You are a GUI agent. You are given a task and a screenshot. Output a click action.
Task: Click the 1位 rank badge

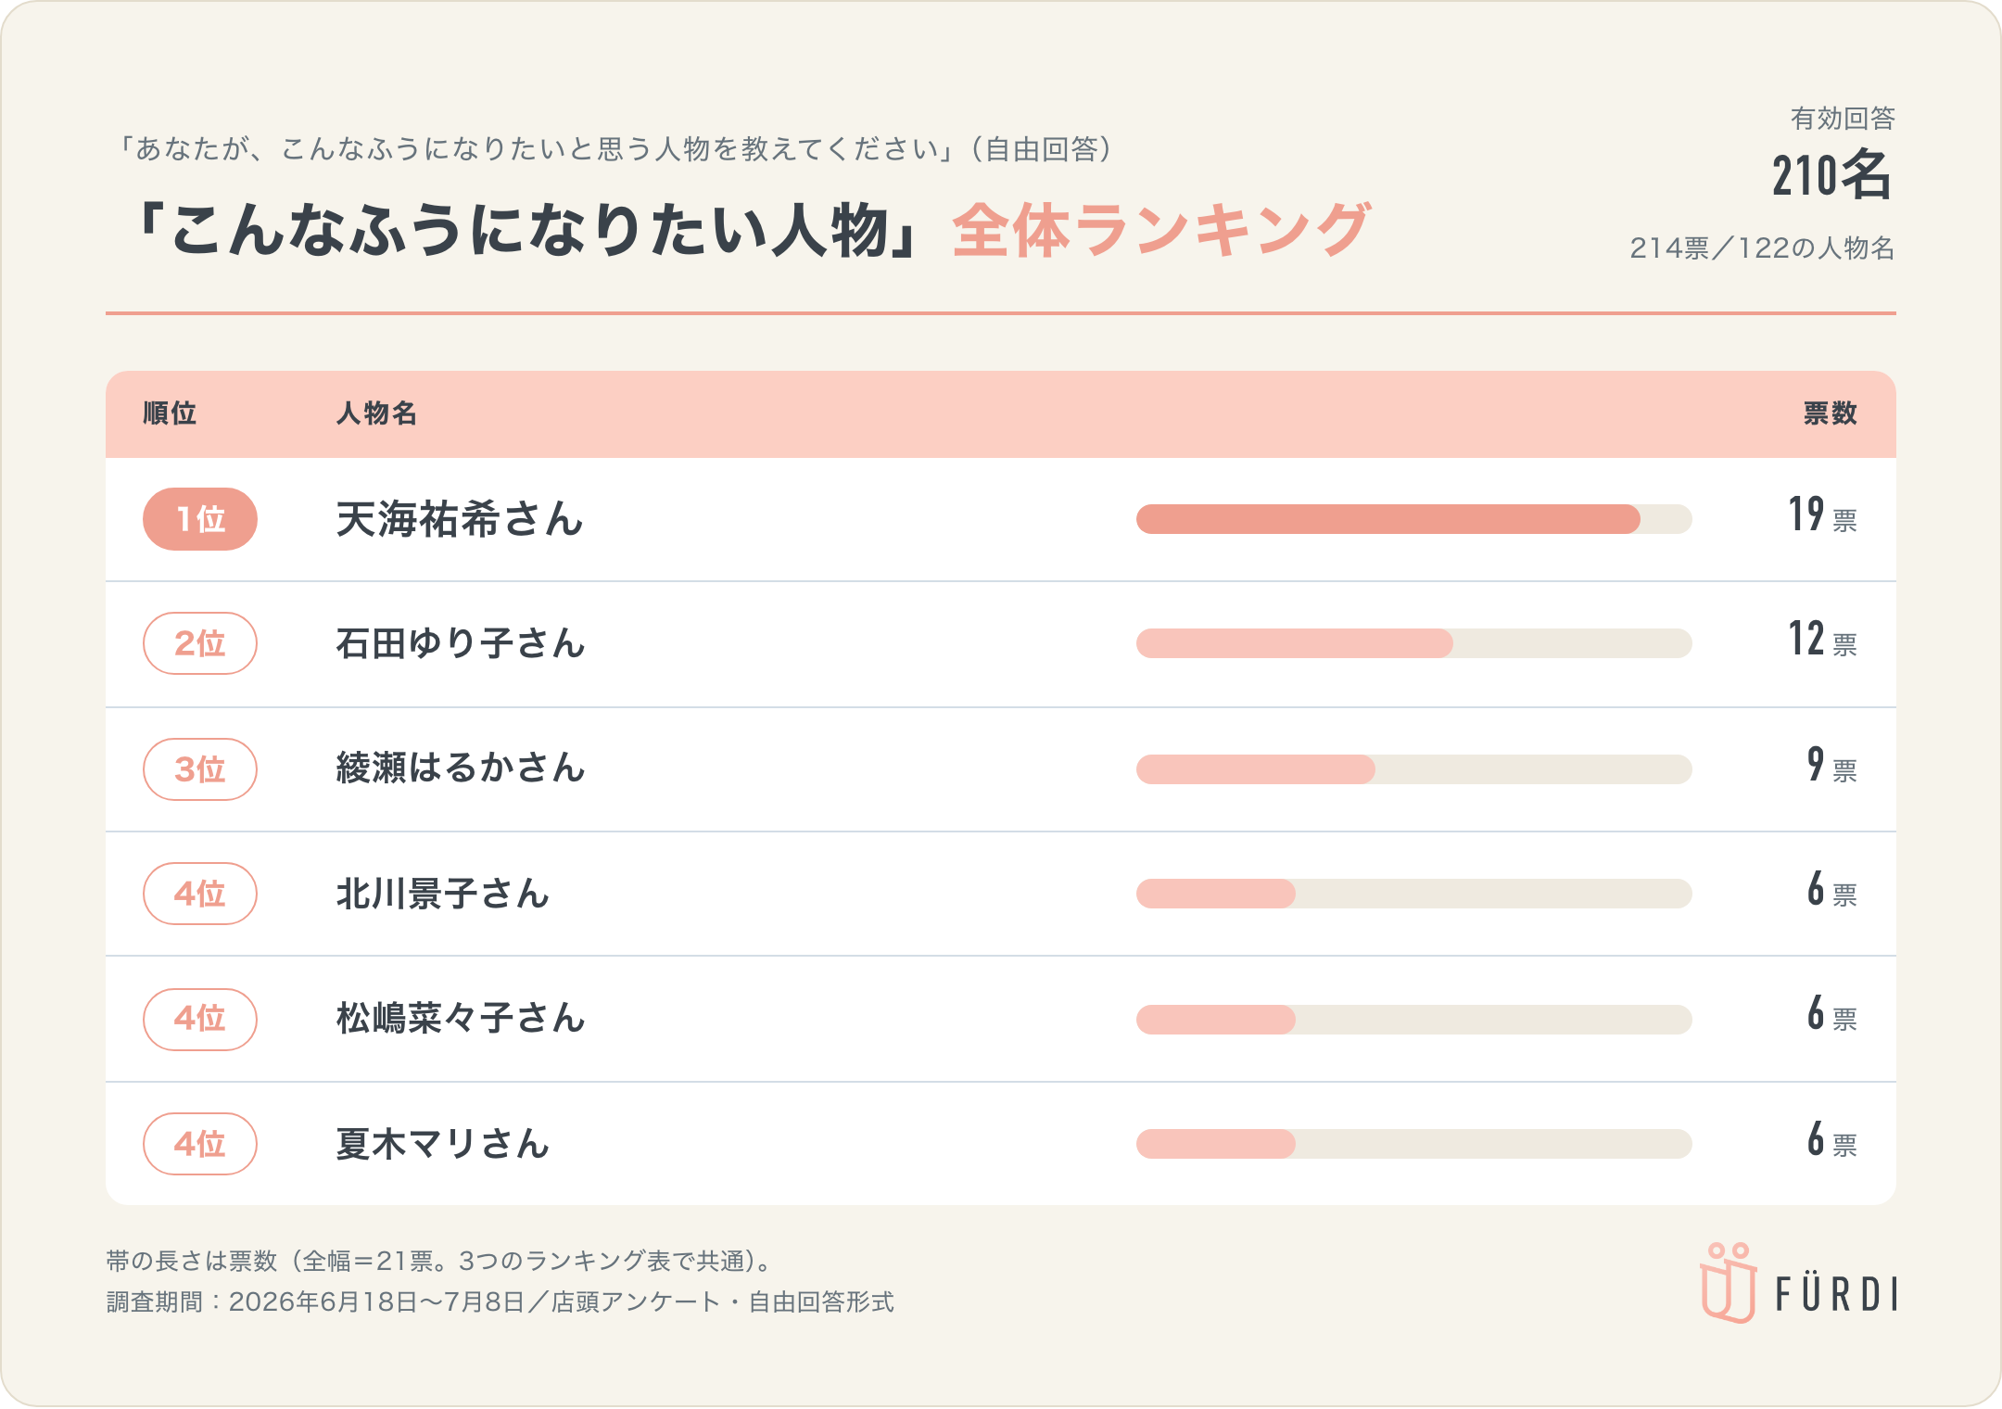(200, 519)
